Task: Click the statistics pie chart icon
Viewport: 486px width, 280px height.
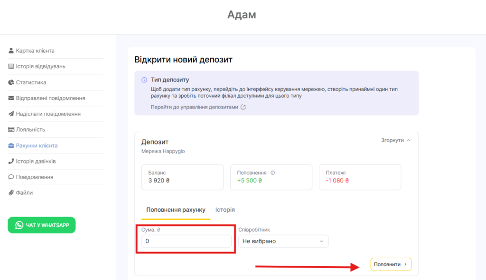Action: point(11,82)
